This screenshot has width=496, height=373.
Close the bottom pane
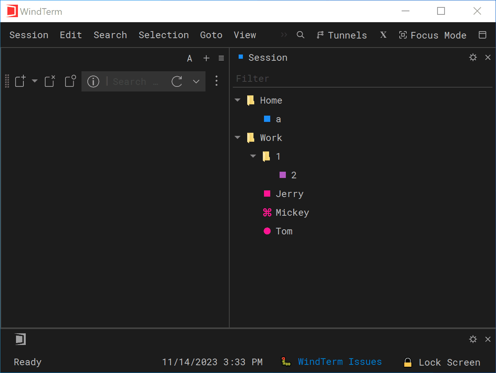point(488,339)
